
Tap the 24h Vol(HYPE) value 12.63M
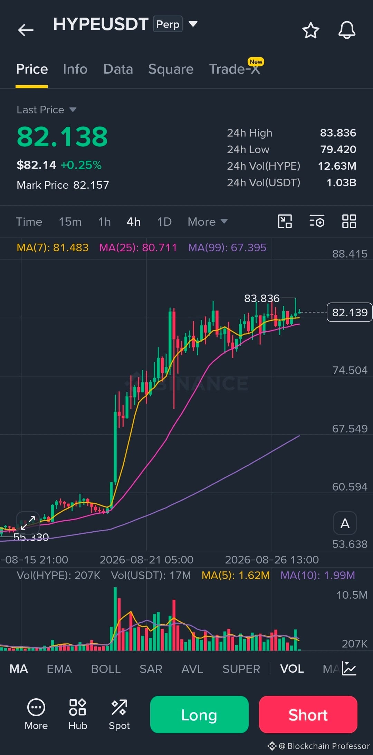click(x=337, y=166)
